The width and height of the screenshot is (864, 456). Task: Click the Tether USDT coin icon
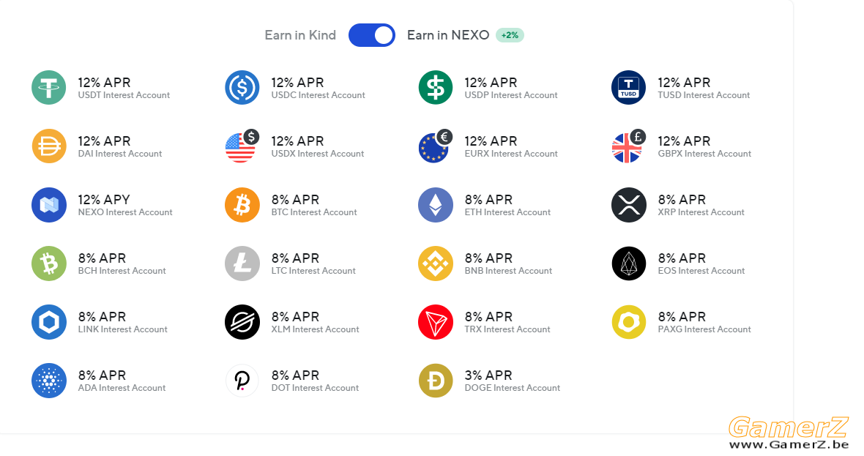49,88
